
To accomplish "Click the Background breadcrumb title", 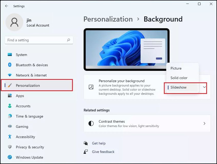I will coord(163,19).
